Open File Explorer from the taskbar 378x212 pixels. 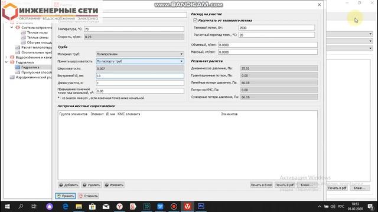79,206
